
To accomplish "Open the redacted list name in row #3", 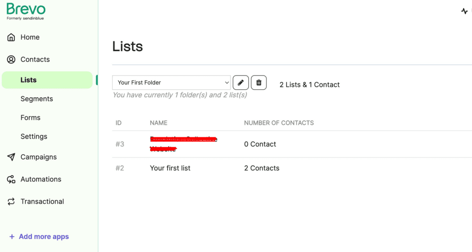I will pos(183,144).
